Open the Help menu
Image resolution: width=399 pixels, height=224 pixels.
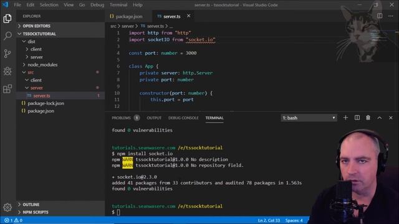(137, 5)
